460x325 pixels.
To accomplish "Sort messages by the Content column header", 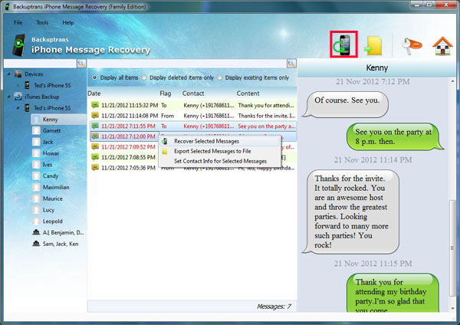I will (x=248, y=94).
